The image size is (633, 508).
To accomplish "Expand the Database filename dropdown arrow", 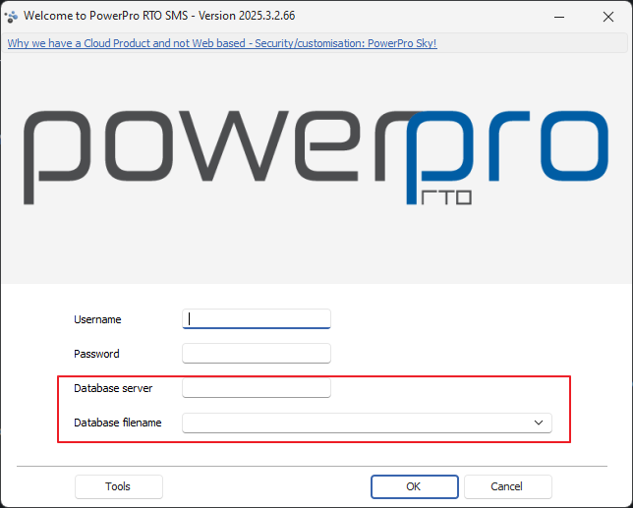I will pyautogui.click(x=538, y=423).
